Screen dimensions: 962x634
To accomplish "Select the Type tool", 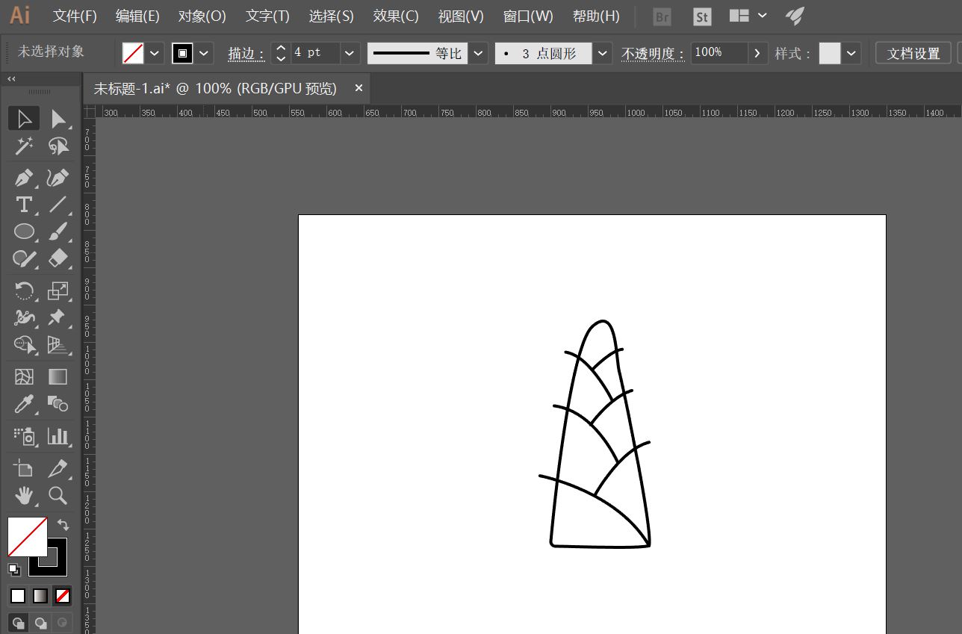I will pos(24,205).
